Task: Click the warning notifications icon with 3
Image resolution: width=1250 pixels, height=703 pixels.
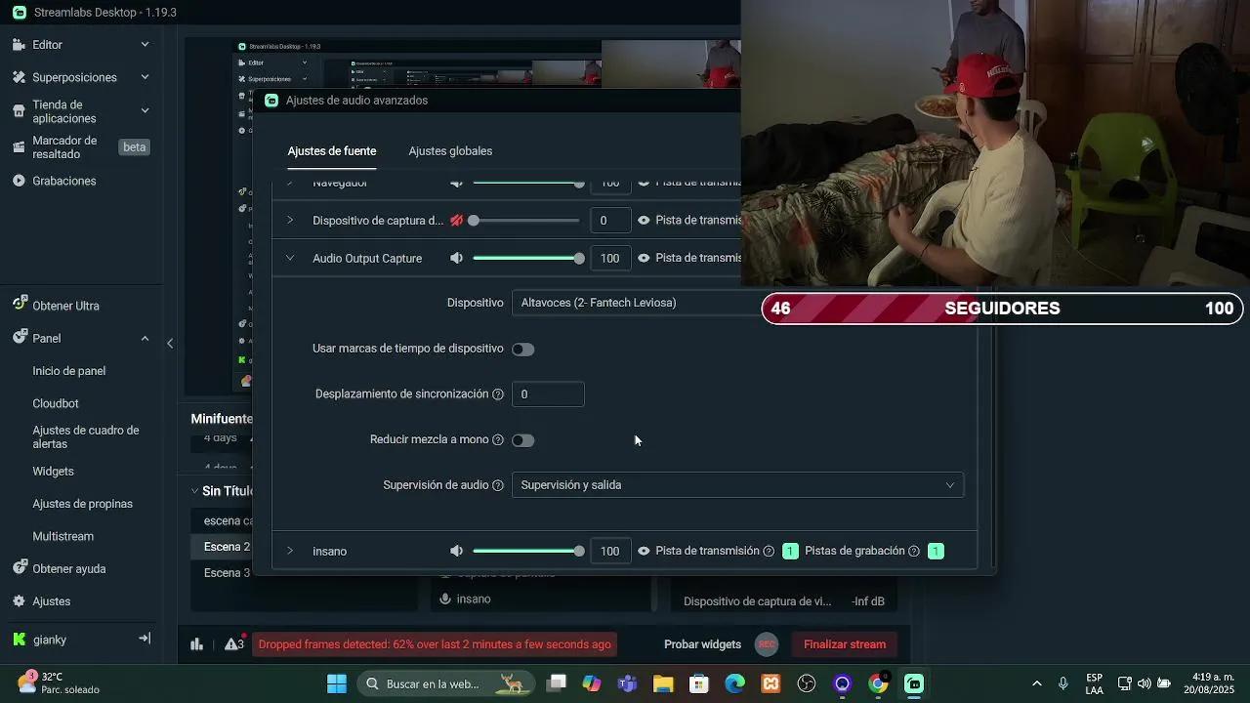Action: click(234, 643)
